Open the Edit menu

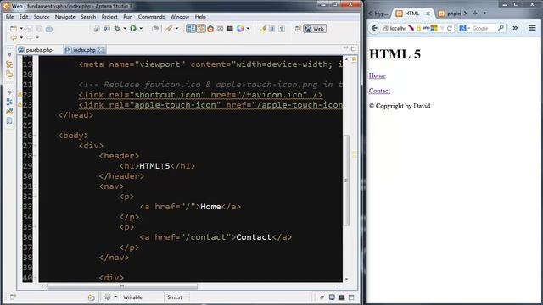24,17
